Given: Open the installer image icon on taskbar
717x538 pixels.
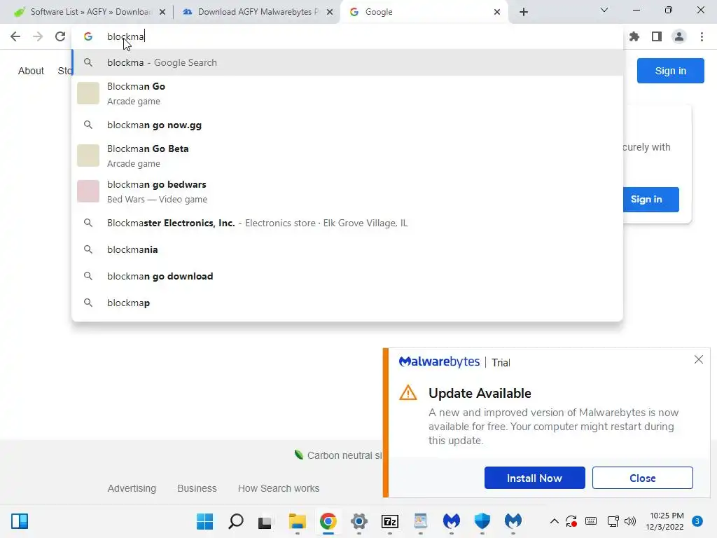Looking at the screenshot, I should [421, 521].
